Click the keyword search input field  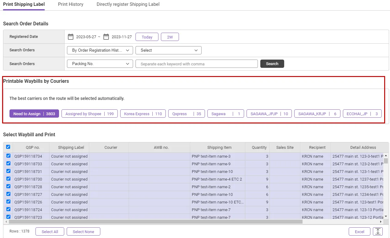click(196, 64)
